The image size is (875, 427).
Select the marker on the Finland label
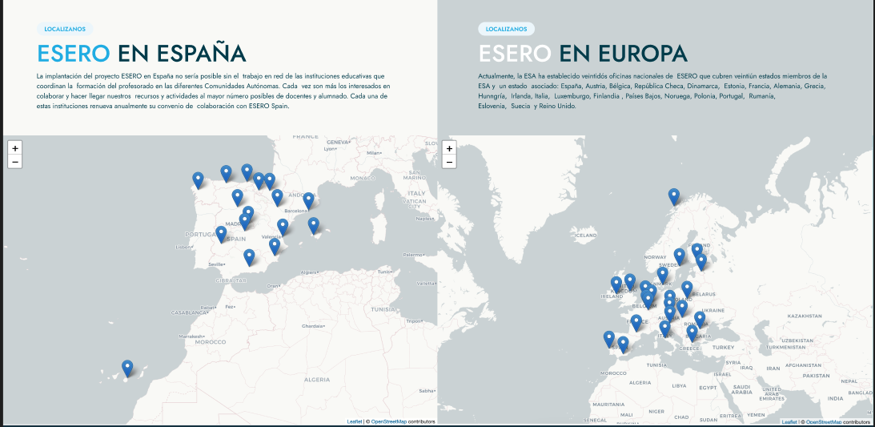pyautogui.click(x=697, y=252)
